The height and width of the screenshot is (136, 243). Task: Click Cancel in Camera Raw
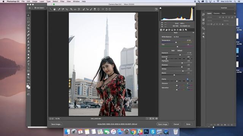tap(176, 124)
